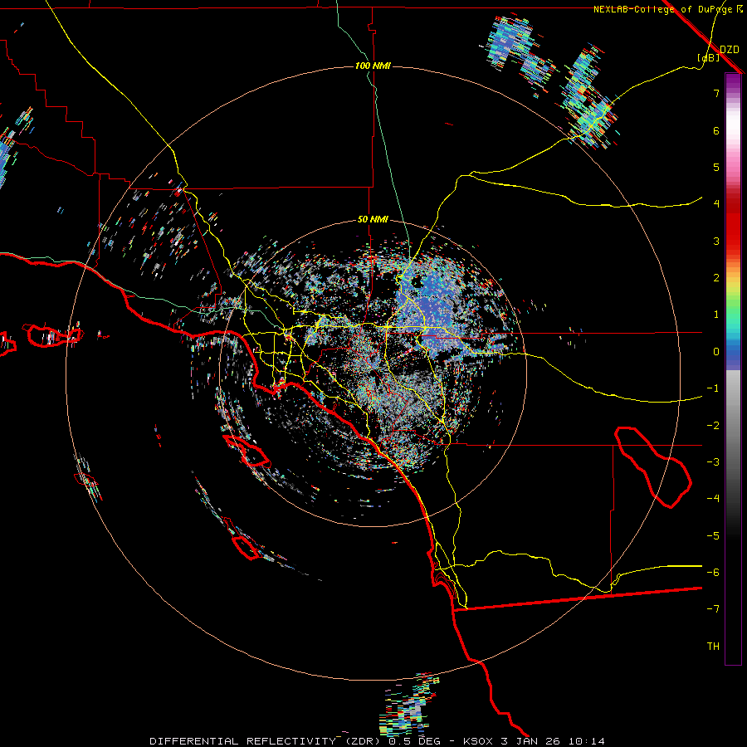This screenshot has width=747, height=747.
Task: Click the TH threshold label on scale
Action: [x=713, y=647]
